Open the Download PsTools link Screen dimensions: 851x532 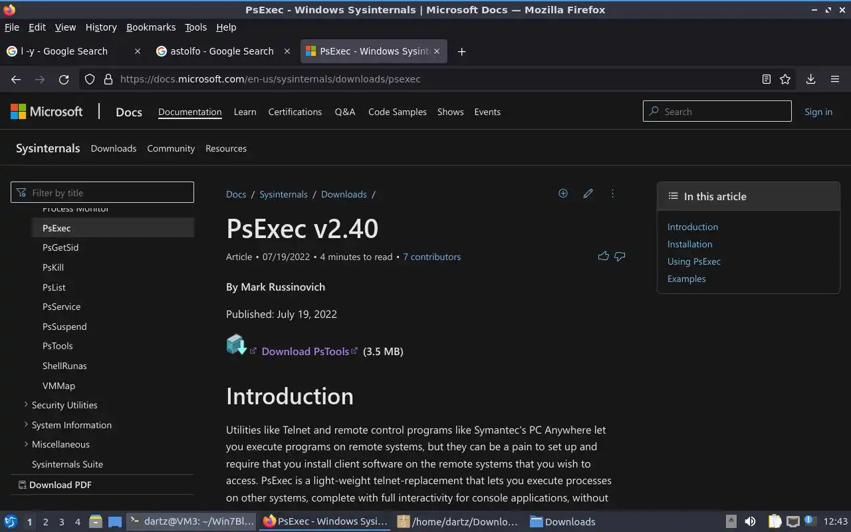[x=305, y=351]
